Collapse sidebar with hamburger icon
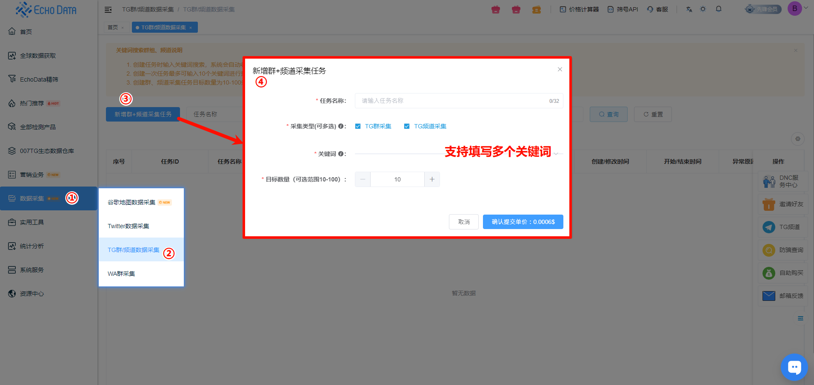Screen dimensions: 814x385 108,9
